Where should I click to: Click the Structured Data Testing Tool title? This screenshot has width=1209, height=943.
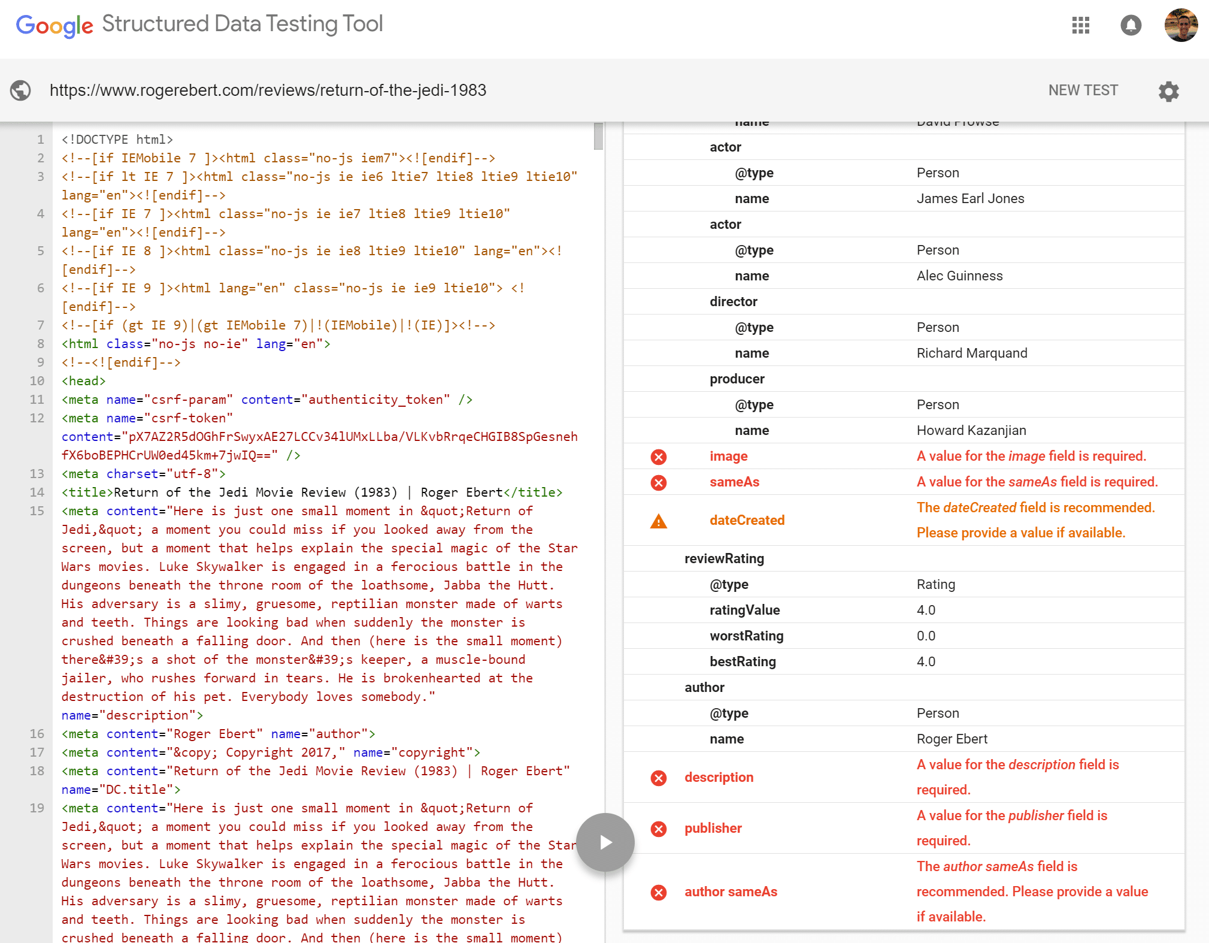tap(242, 24)
